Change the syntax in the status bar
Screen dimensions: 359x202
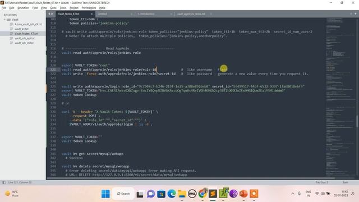346,182
